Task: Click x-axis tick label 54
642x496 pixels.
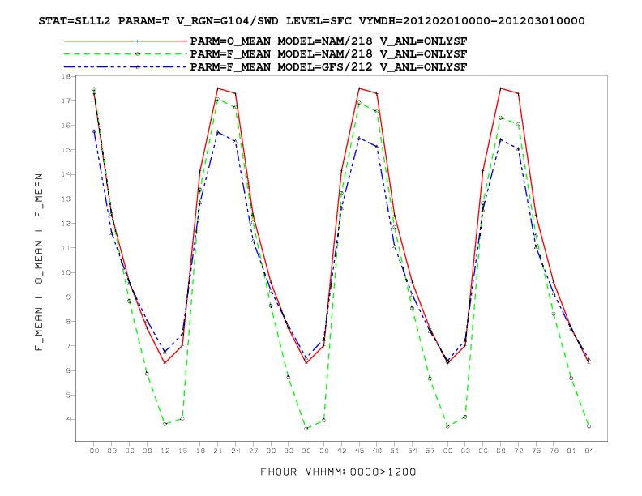Action: (x=412, y=451)
